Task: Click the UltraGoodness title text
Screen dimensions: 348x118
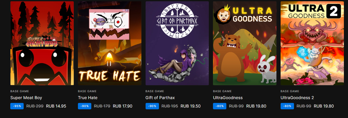Action: (x=228, y=98)
